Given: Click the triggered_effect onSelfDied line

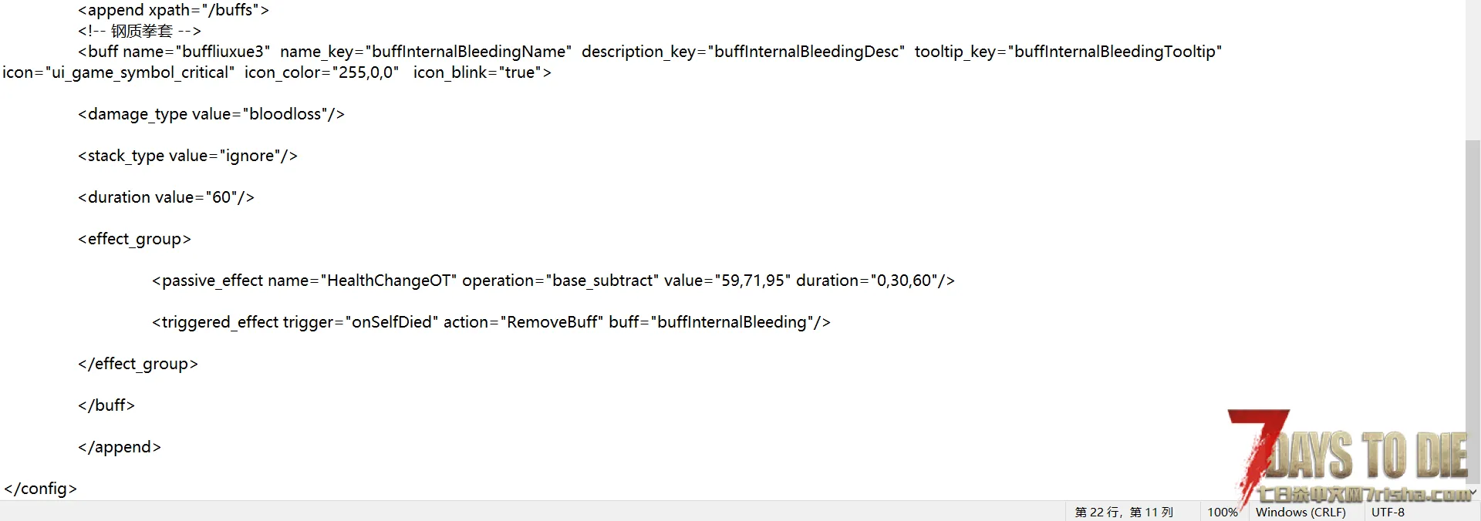Looking at the screenshot, I should 491,322.
